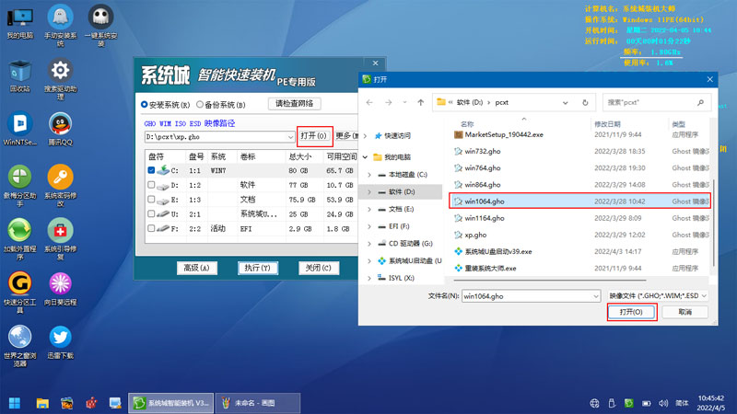Open the My Computer desktop icon
Image resolution: width=737 pixels, height=414 pixels.
pos(19,22)
